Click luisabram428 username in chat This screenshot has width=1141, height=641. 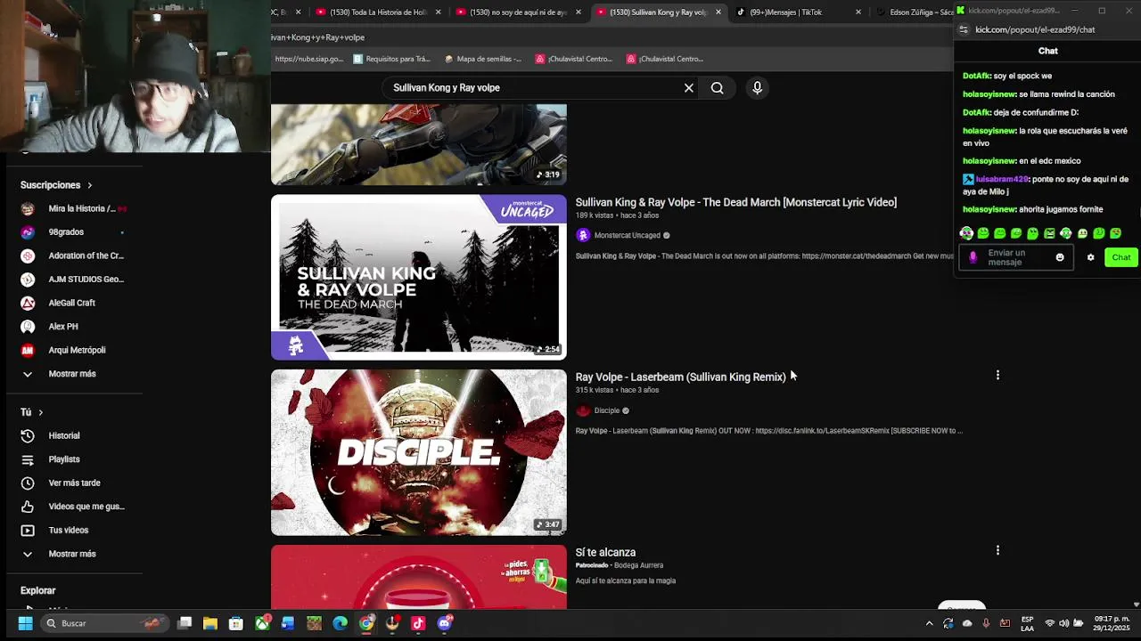tap(1002, 179)
